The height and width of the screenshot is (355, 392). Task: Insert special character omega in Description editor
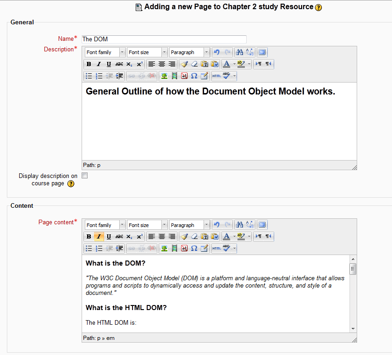point(194,76)
